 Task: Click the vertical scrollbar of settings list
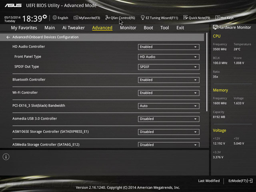pyautogui.click(x=207, y=72)
